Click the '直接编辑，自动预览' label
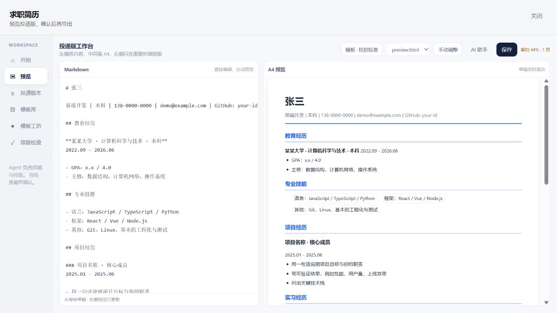The height and width of the screenshot is (313, 557). pos(234,70)
